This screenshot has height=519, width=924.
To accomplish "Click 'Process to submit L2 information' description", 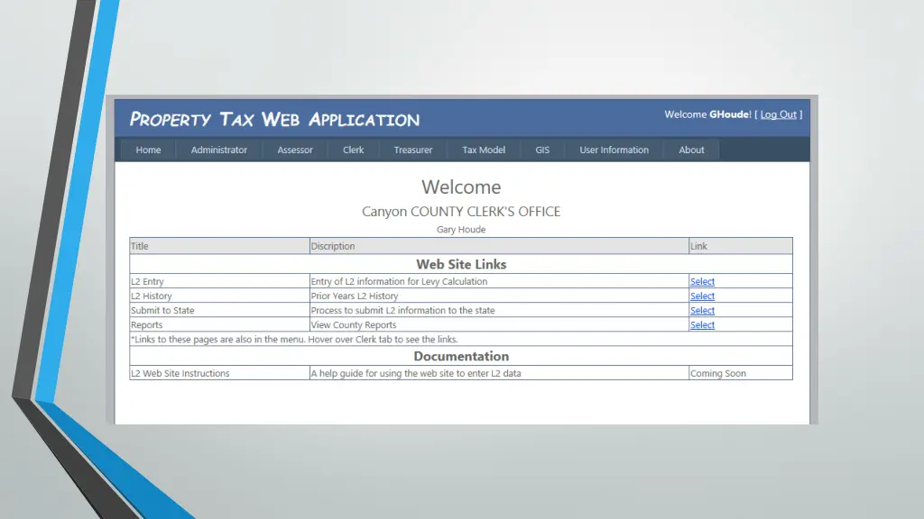I will (402, 310).
